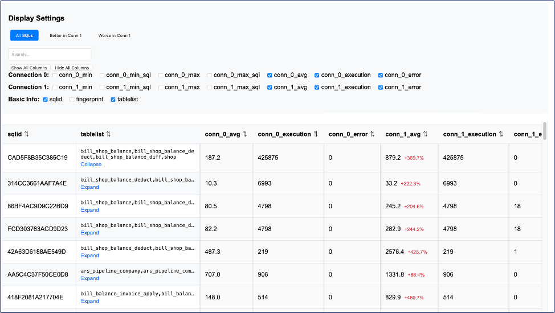Collapse tablelist for CAD5F8B35C385C19 row

pyautogui.click(x=91, y=164)
